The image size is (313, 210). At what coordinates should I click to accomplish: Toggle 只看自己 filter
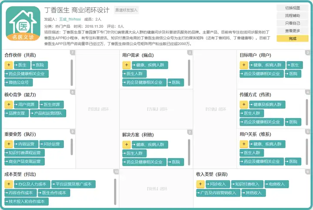[293, 23]
